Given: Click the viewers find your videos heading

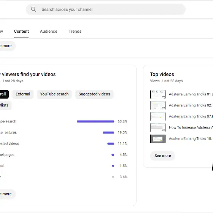Looking at the screenshot, I should (28, 75).
